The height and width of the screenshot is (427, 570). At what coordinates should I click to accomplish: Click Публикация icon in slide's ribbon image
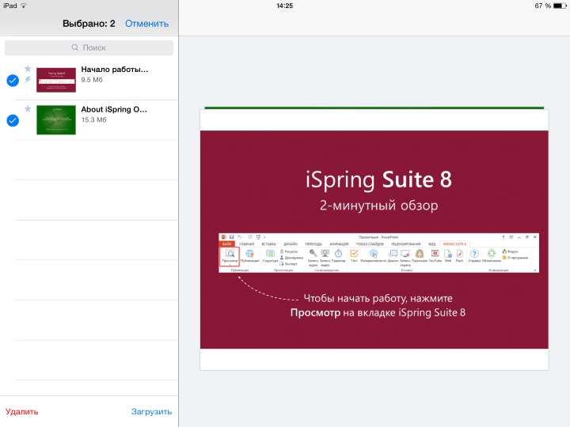pyautogui.click(x=249, y=255)
